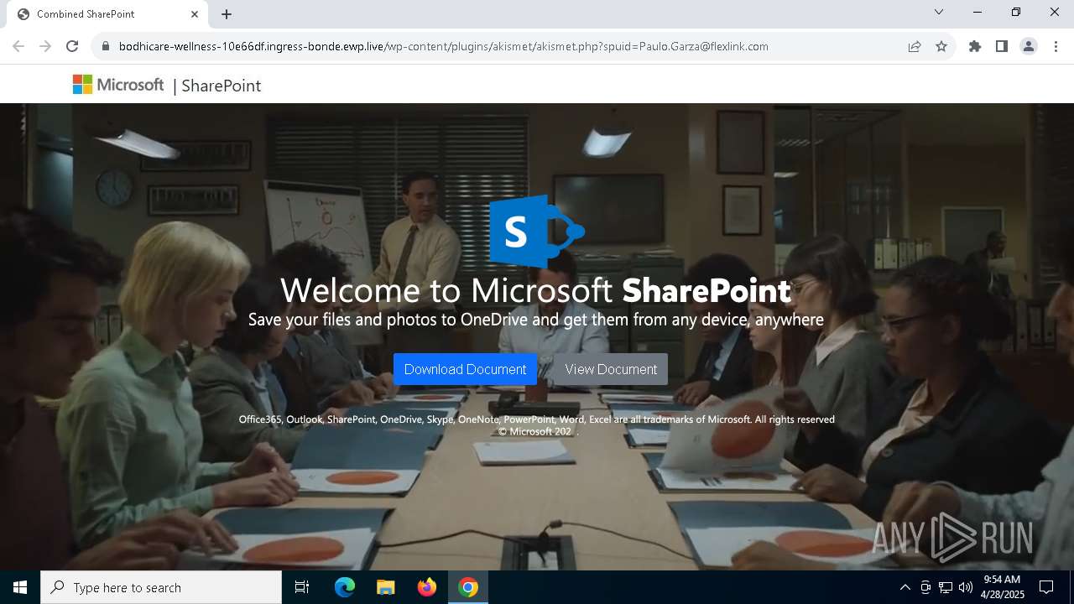Open the Chrome profile avatar
Viewport: 1074px width, 604px height.
1029,46
